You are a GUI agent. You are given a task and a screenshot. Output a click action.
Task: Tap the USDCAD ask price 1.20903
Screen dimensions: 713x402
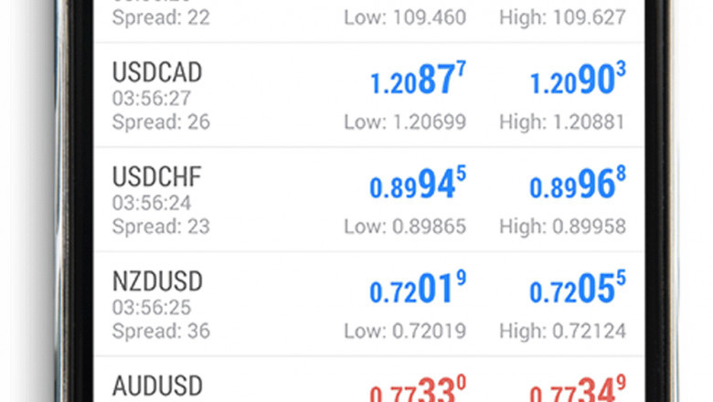(577, 82)
